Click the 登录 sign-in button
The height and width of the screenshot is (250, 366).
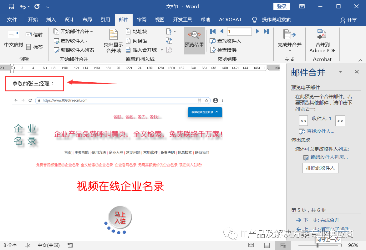point(282,6)
